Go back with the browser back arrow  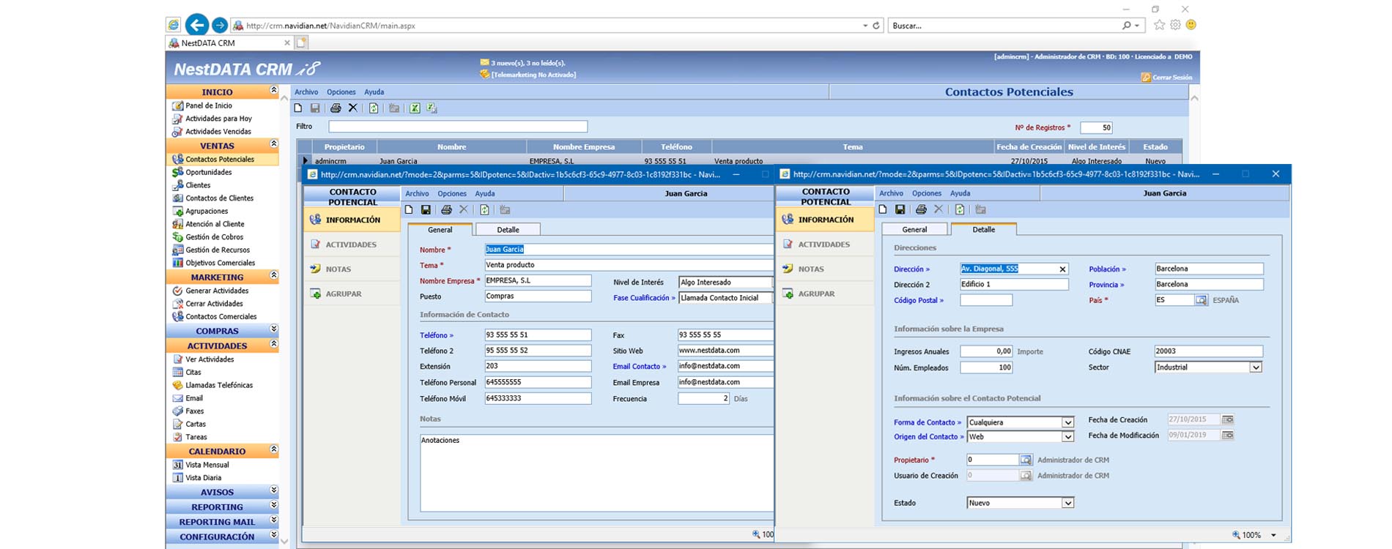click(x=196, y=25)
